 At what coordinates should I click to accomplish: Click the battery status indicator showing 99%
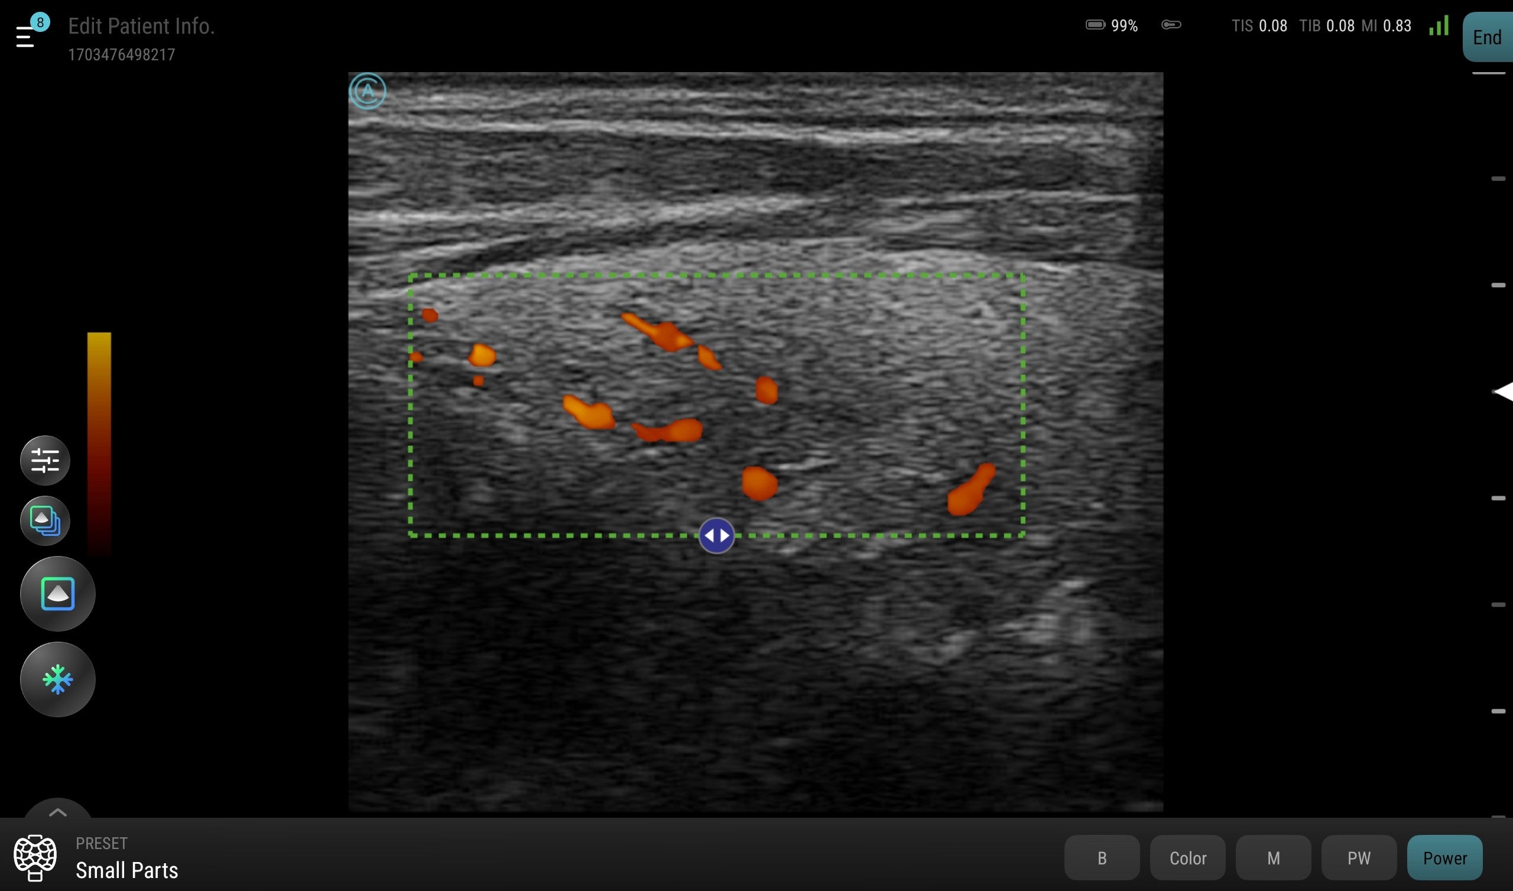tap(1112, 25)
